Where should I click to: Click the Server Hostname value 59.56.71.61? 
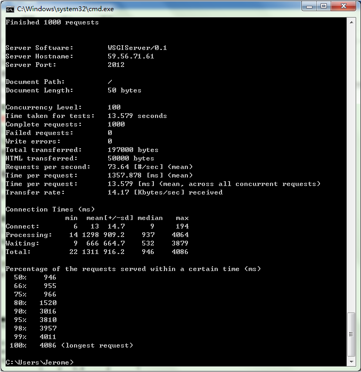tap(130, 56)
